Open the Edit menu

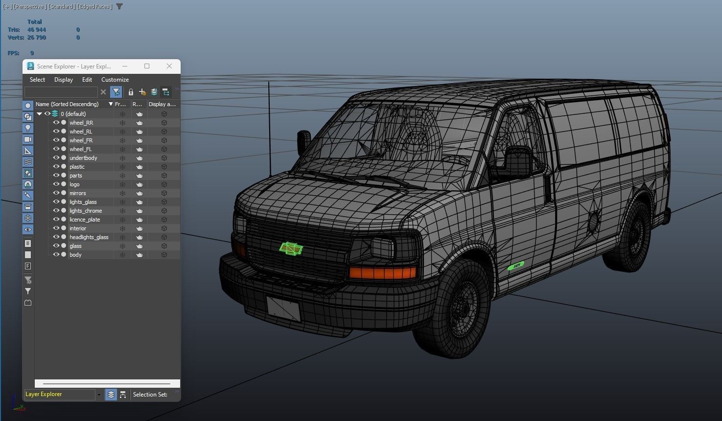tap(87, 80)
